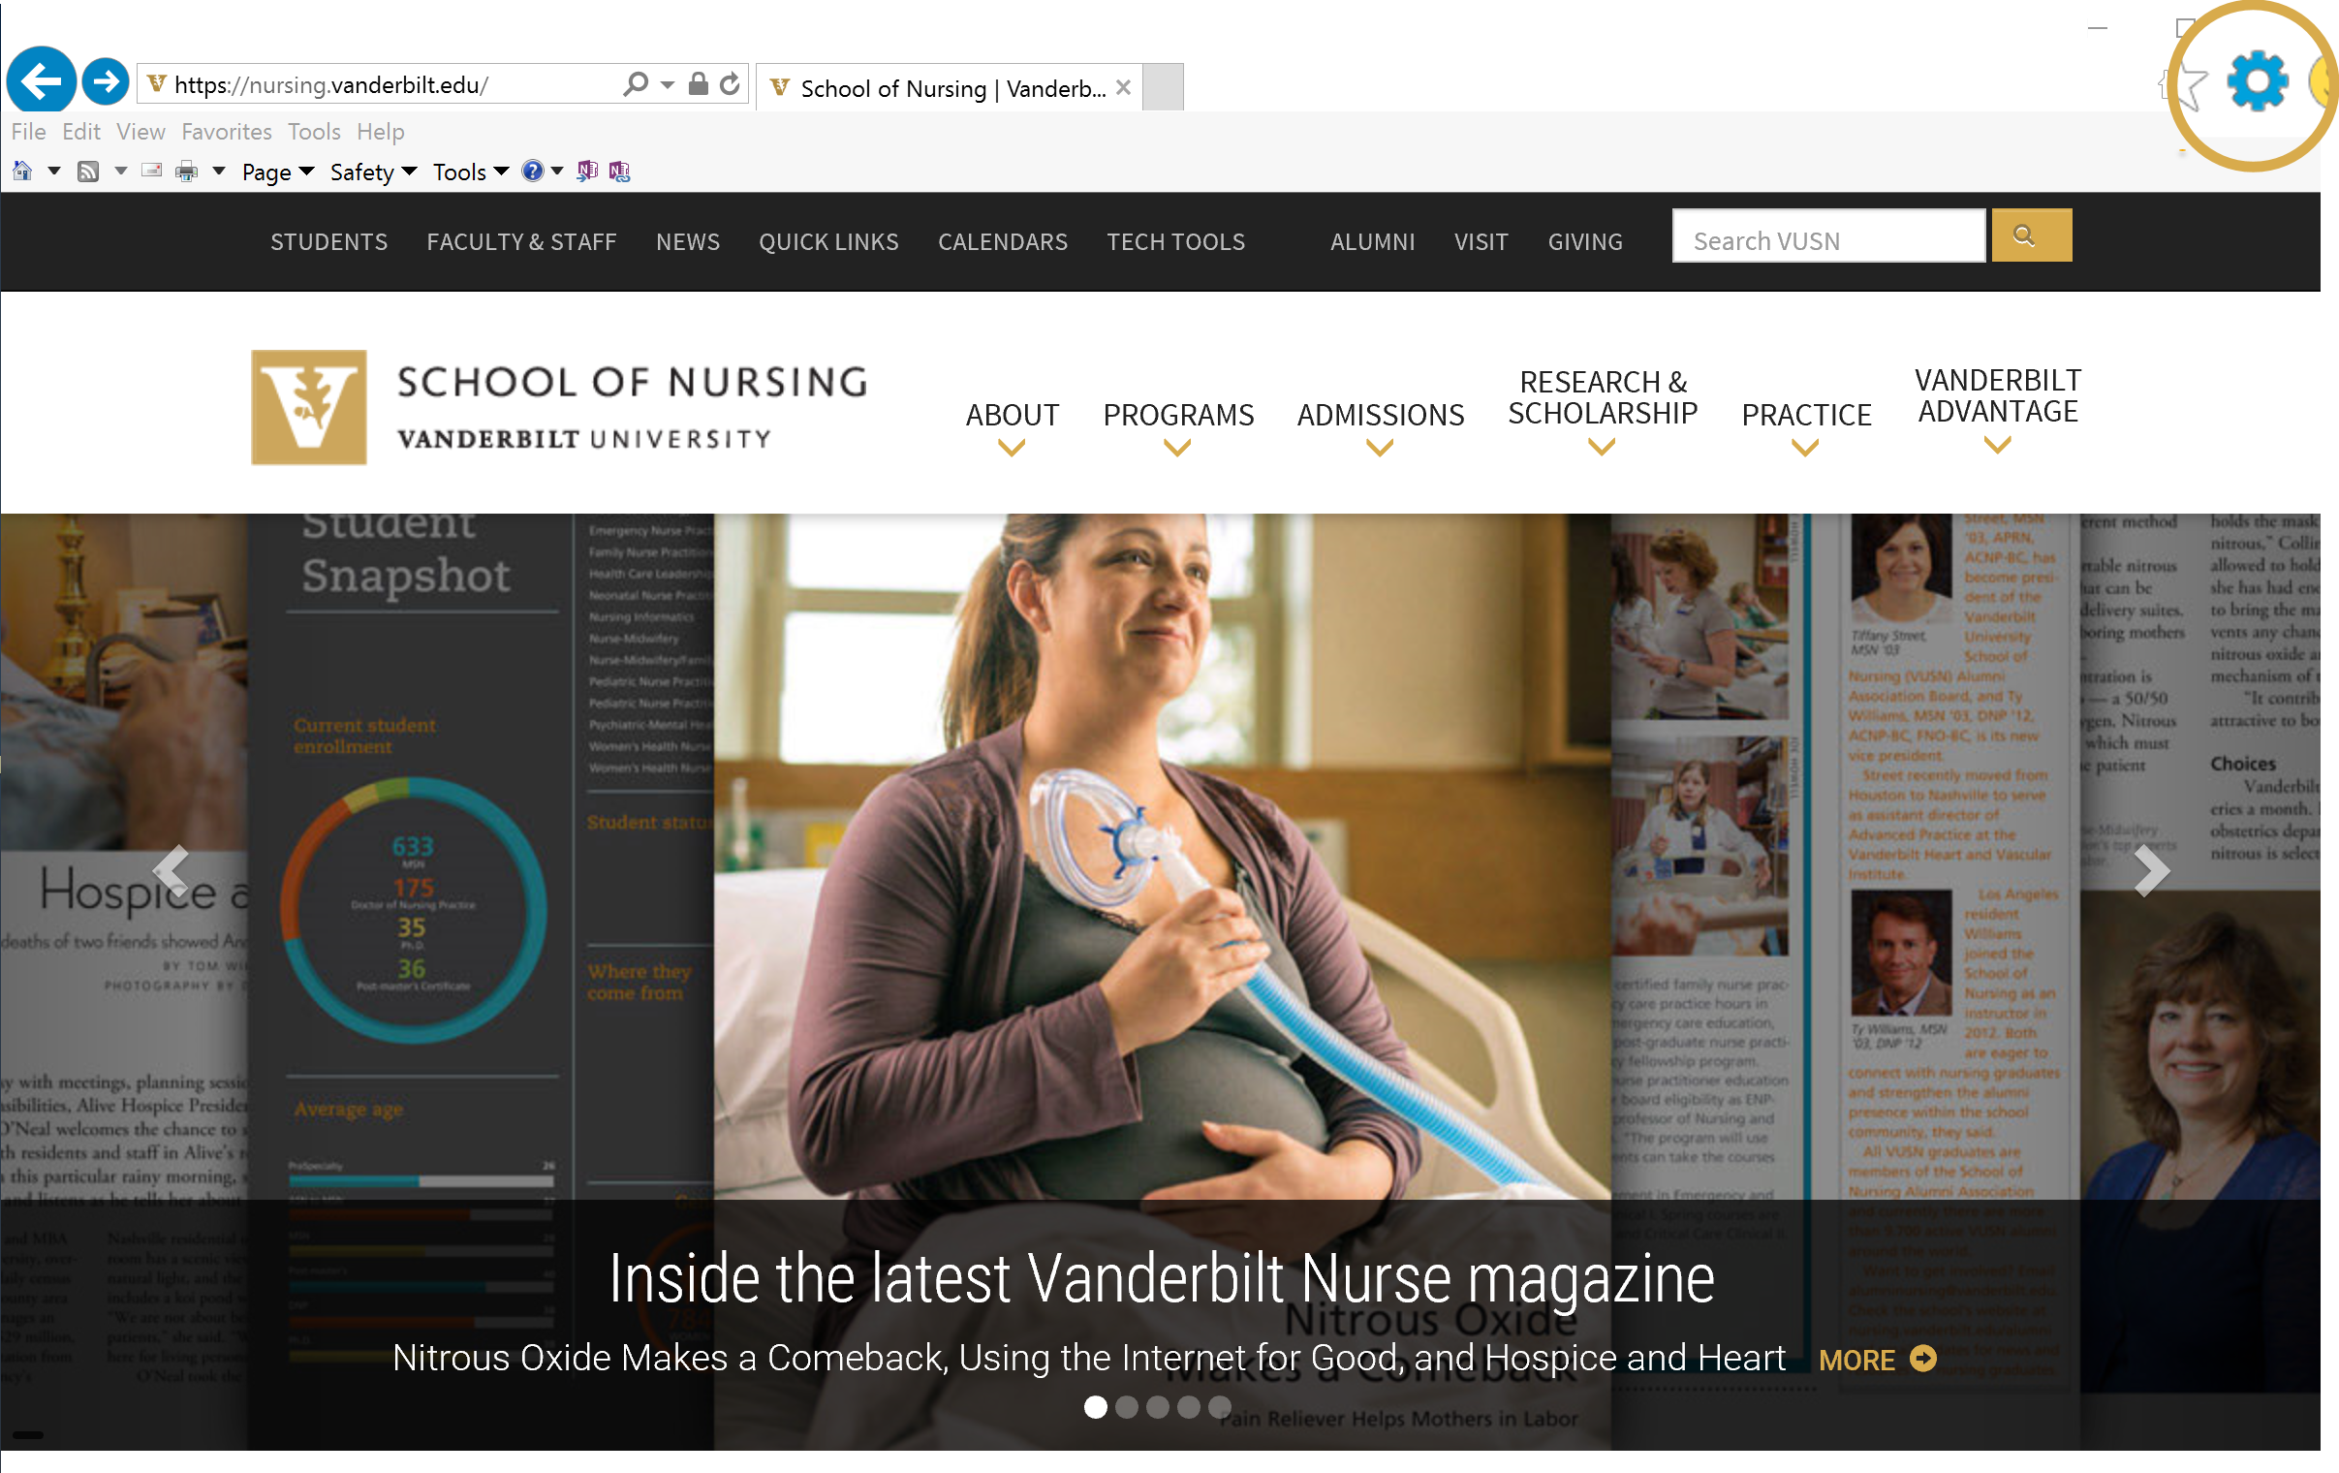Select the second carousel dot indicator
The width and height of the screenshot is (2339, 1473).
(x=1126, y=1407)
